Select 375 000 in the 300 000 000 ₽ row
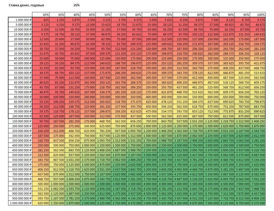Screen dimensions: 274x211 click(57, 136)
